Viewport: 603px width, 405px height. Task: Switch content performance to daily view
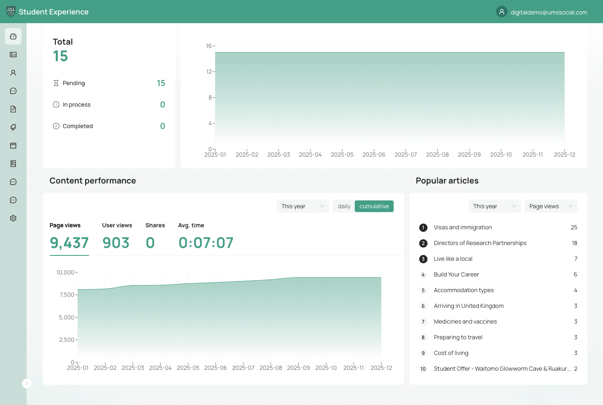click(x=344, y=206)
